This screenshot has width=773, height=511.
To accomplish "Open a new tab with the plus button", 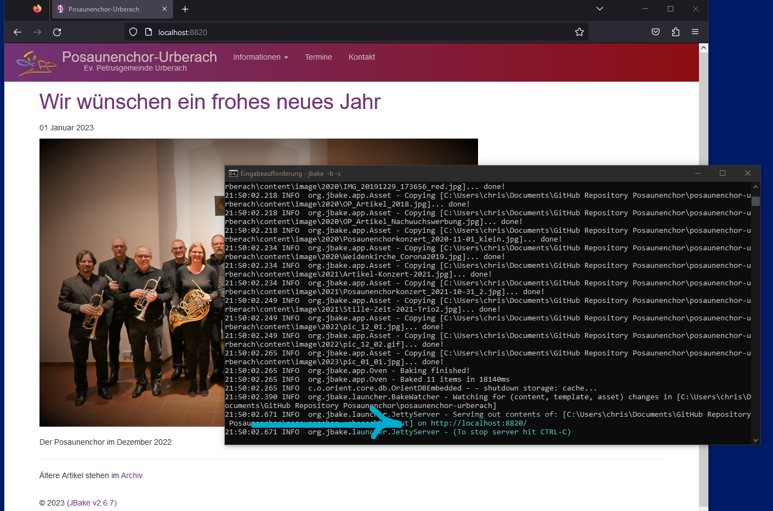I will pos(185,9).
